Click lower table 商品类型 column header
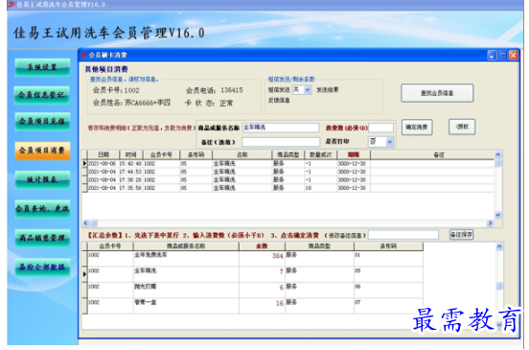This screenshot has width=529, height=350. pyautogui.click(x=319, y=246)
